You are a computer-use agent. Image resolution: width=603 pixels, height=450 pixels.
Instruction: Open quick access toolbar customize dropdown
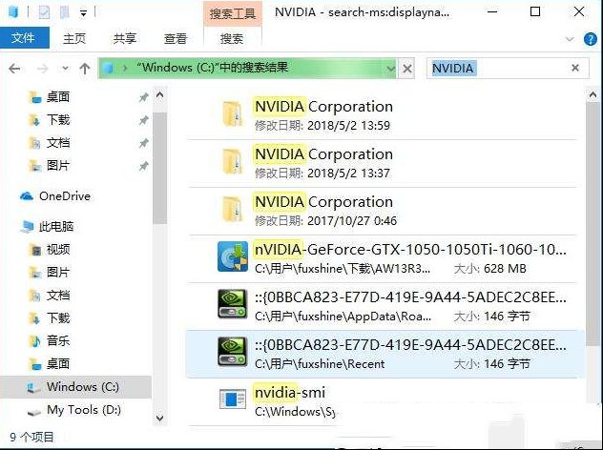83,13
